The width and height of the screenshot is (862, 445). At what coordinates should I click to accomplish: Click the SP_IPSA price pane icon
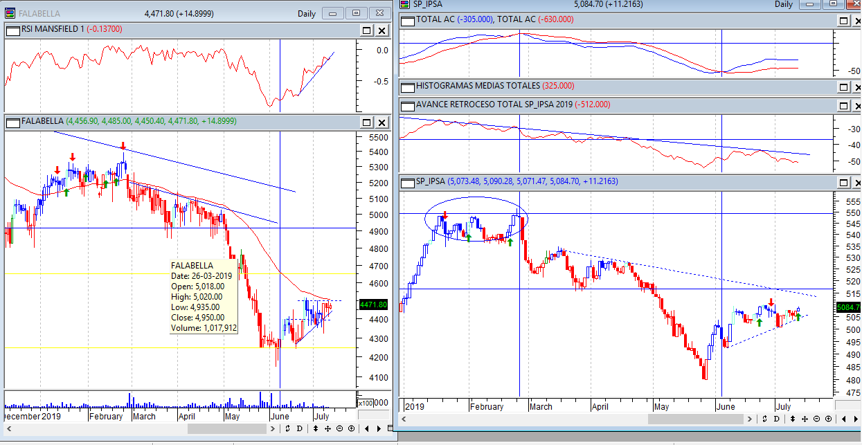click(x=408, y=182)
